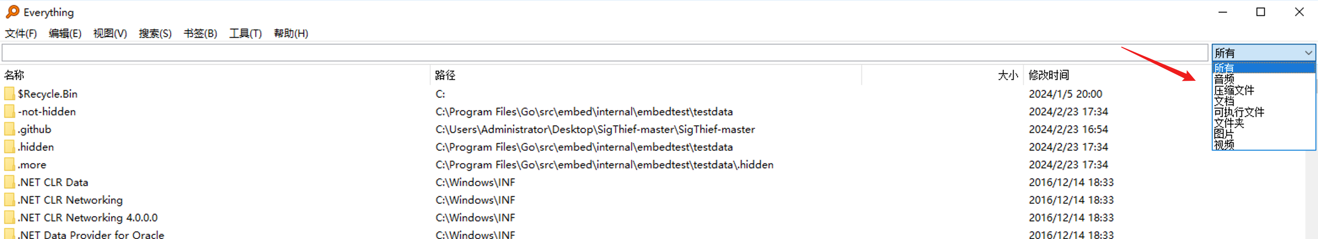The height and width of the screenshot is (239, 1318).
Task: Choose 压缩文件 in the filter dropdown
Action: point(1234,90)
